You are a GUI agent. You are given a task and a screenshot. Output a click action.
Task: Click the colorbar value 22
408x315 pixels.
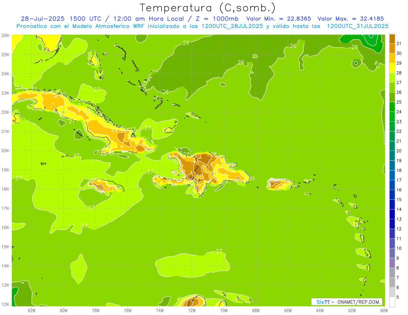click(399, 132)
